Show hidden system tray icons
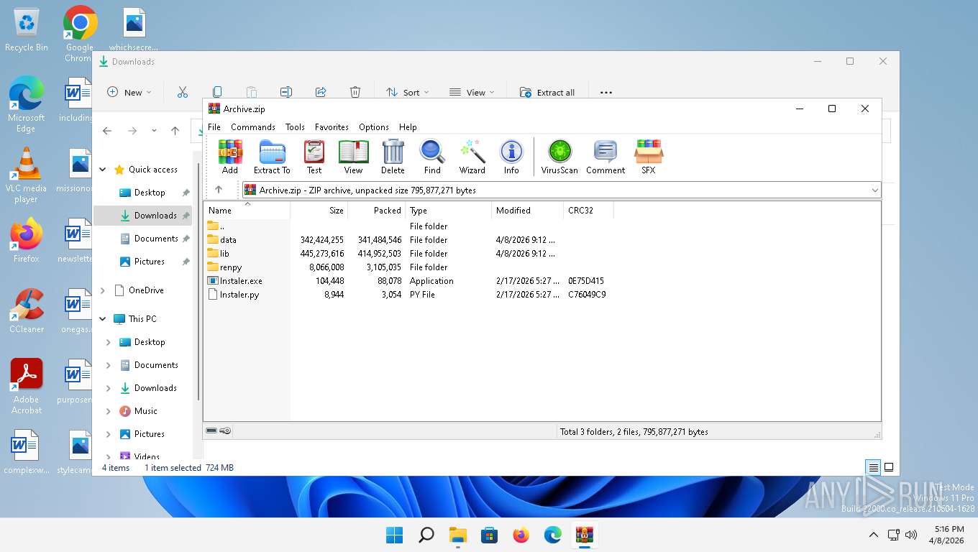This screenshot has width=978, height=552. 874,535
